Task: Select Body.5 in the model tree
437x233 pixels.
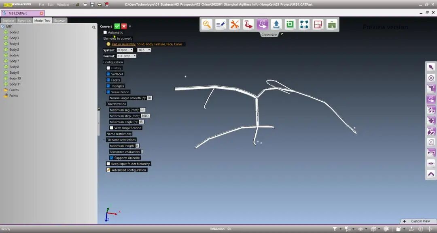Action: [x=14, y=49]
